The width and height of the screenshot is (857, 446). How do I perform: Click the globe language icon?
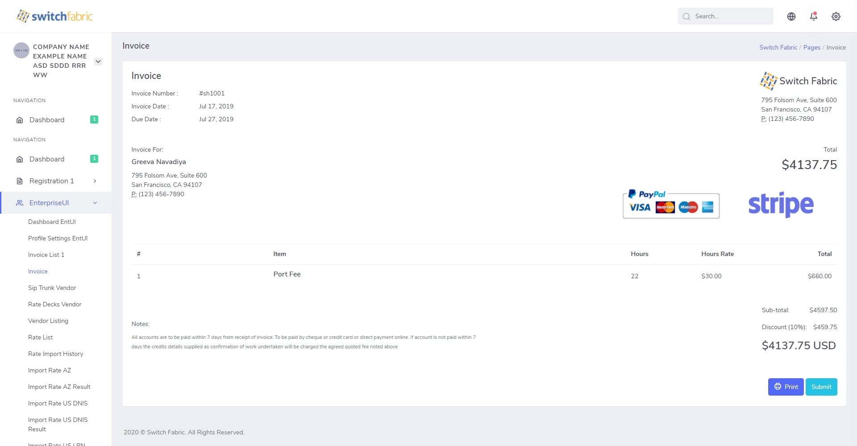(x=791, y=17)
